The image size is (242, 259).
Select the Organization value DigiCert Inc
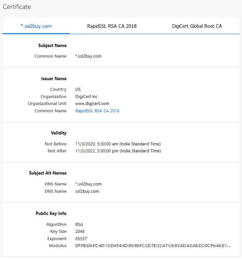point(86,97)
